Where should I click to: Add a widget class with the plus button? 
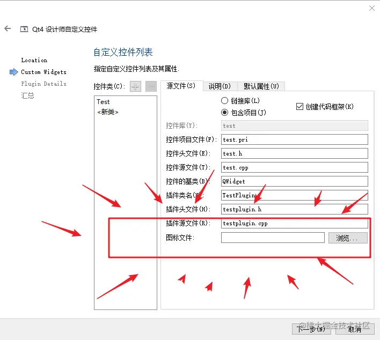(x=135, y=86)
